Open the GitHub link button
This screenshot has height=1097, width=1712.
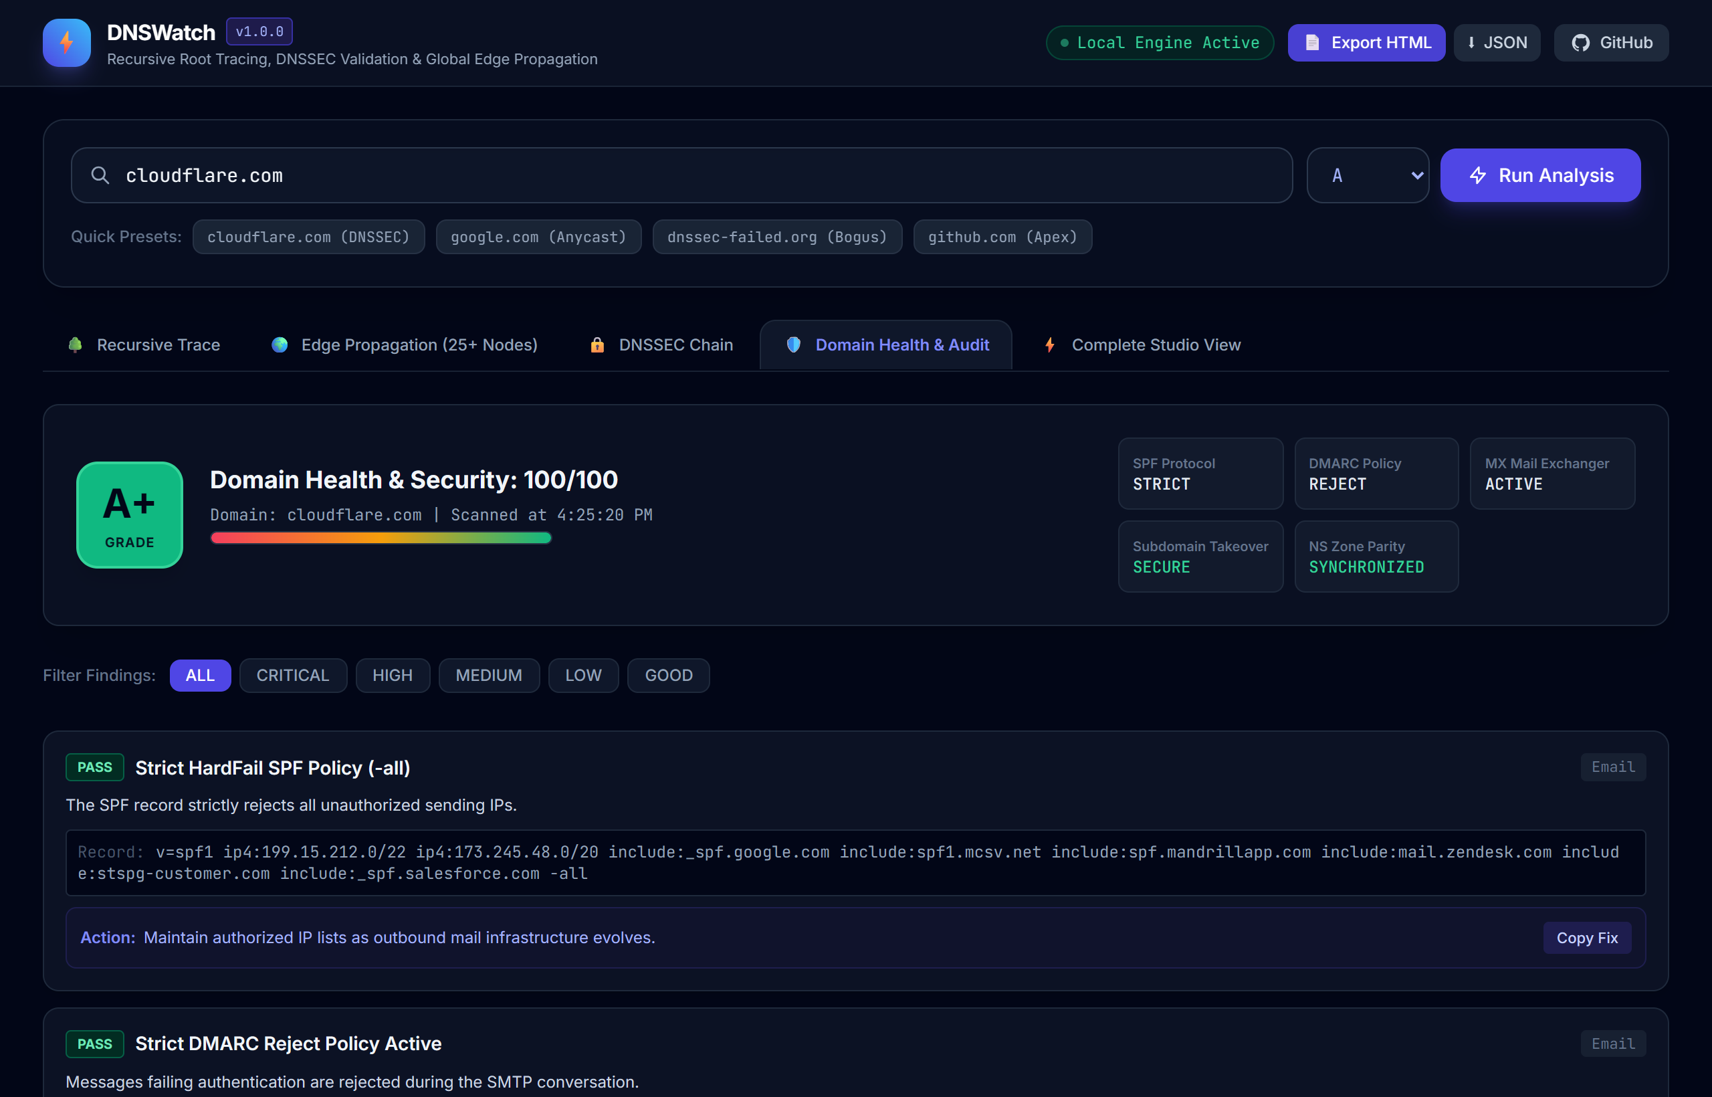[1612, 43]
